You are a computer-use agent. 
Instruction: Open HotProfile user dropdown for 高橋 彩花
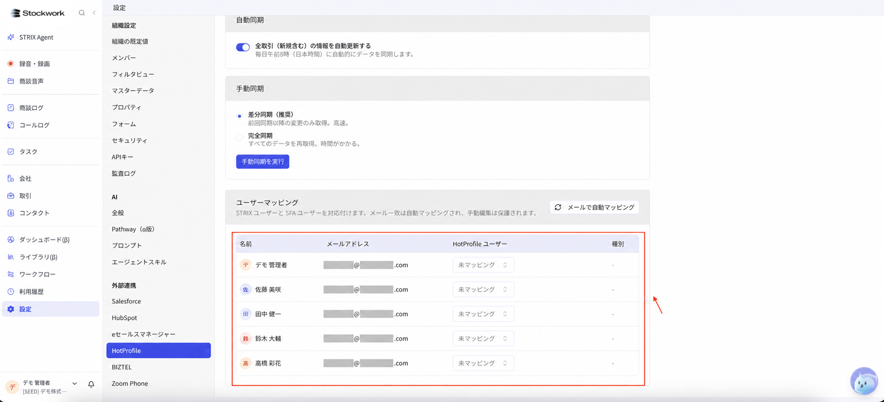(x=483, y=363)
